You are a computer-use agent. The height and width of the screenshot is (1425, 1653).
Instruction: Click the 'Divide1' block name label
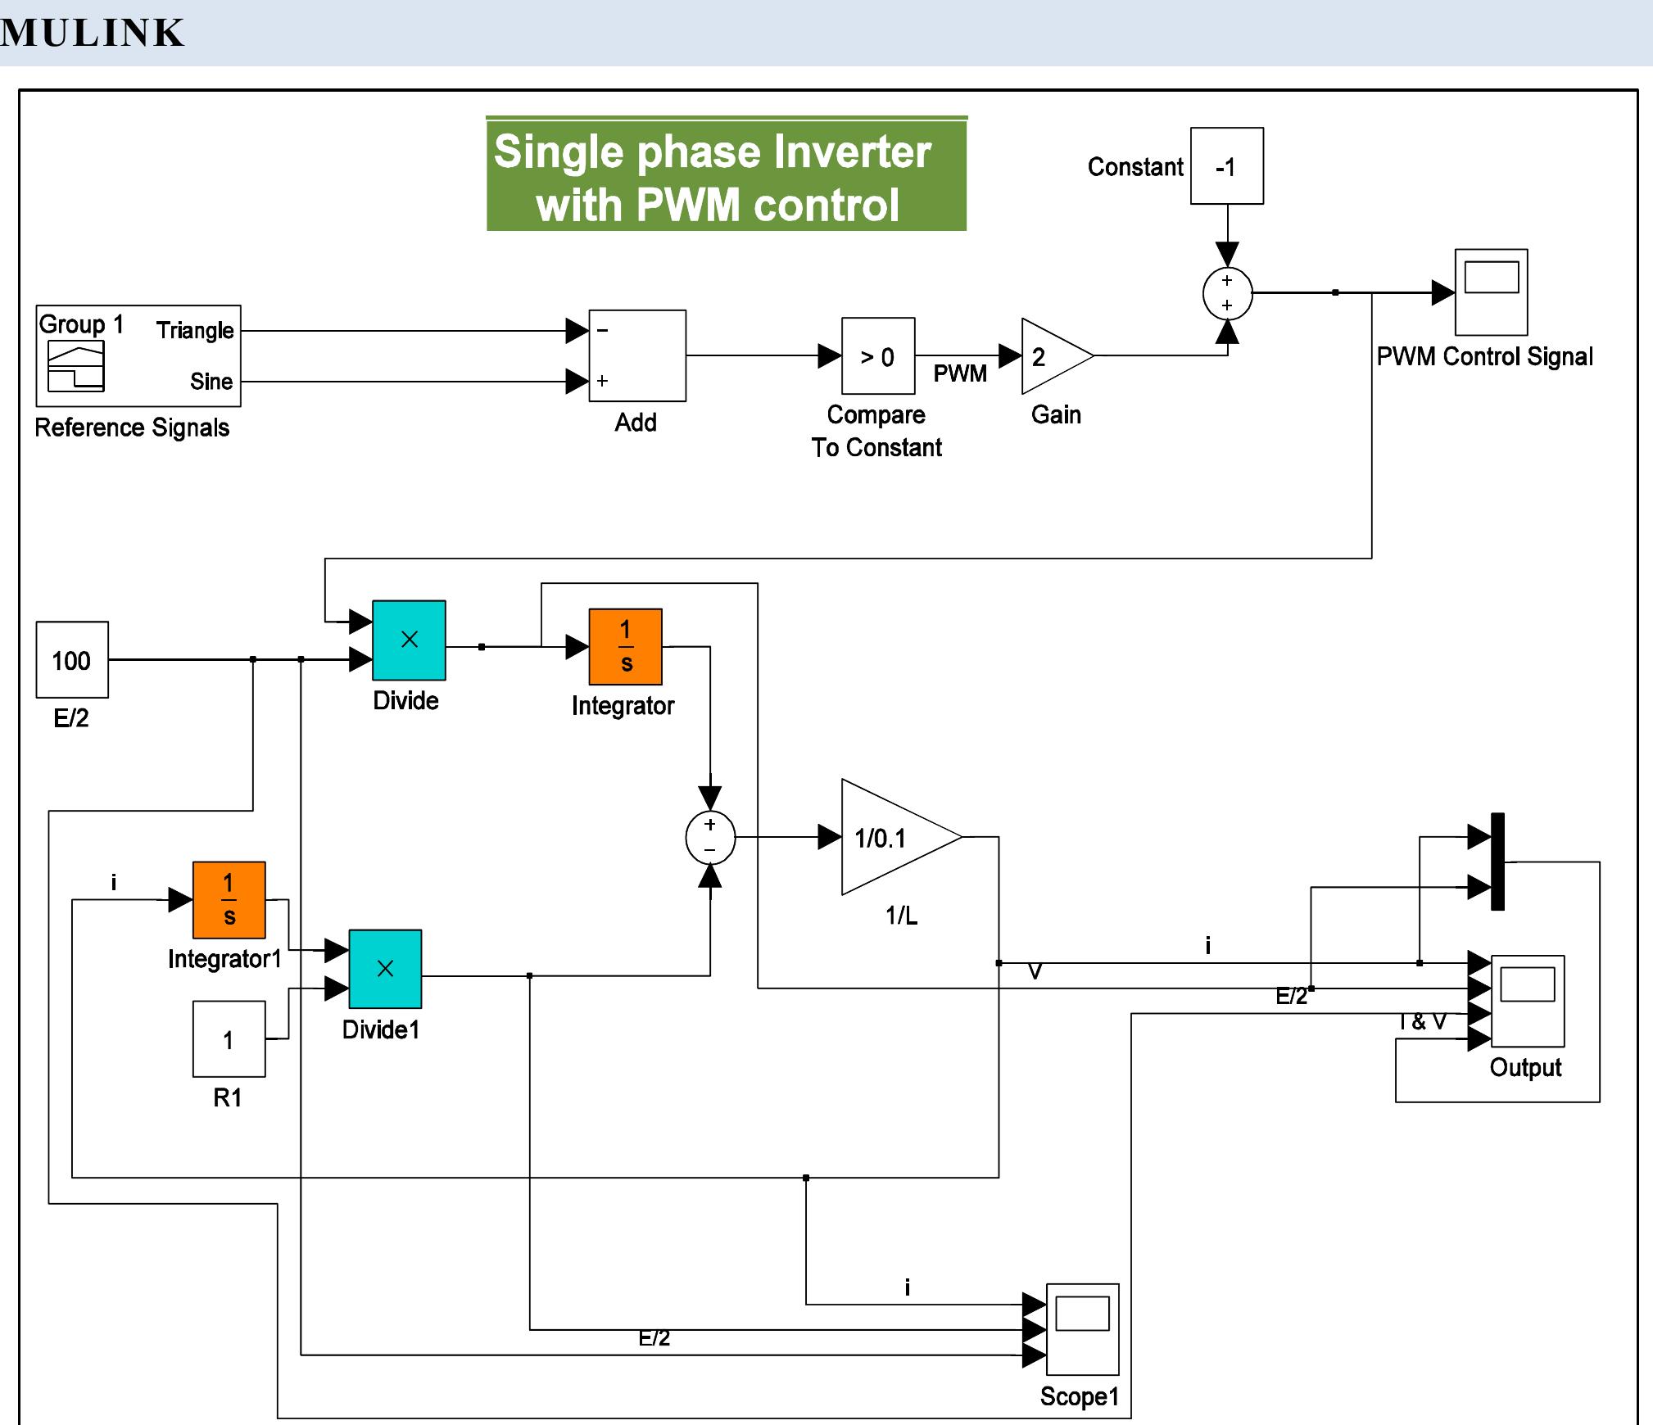[x=381, y=1029]
